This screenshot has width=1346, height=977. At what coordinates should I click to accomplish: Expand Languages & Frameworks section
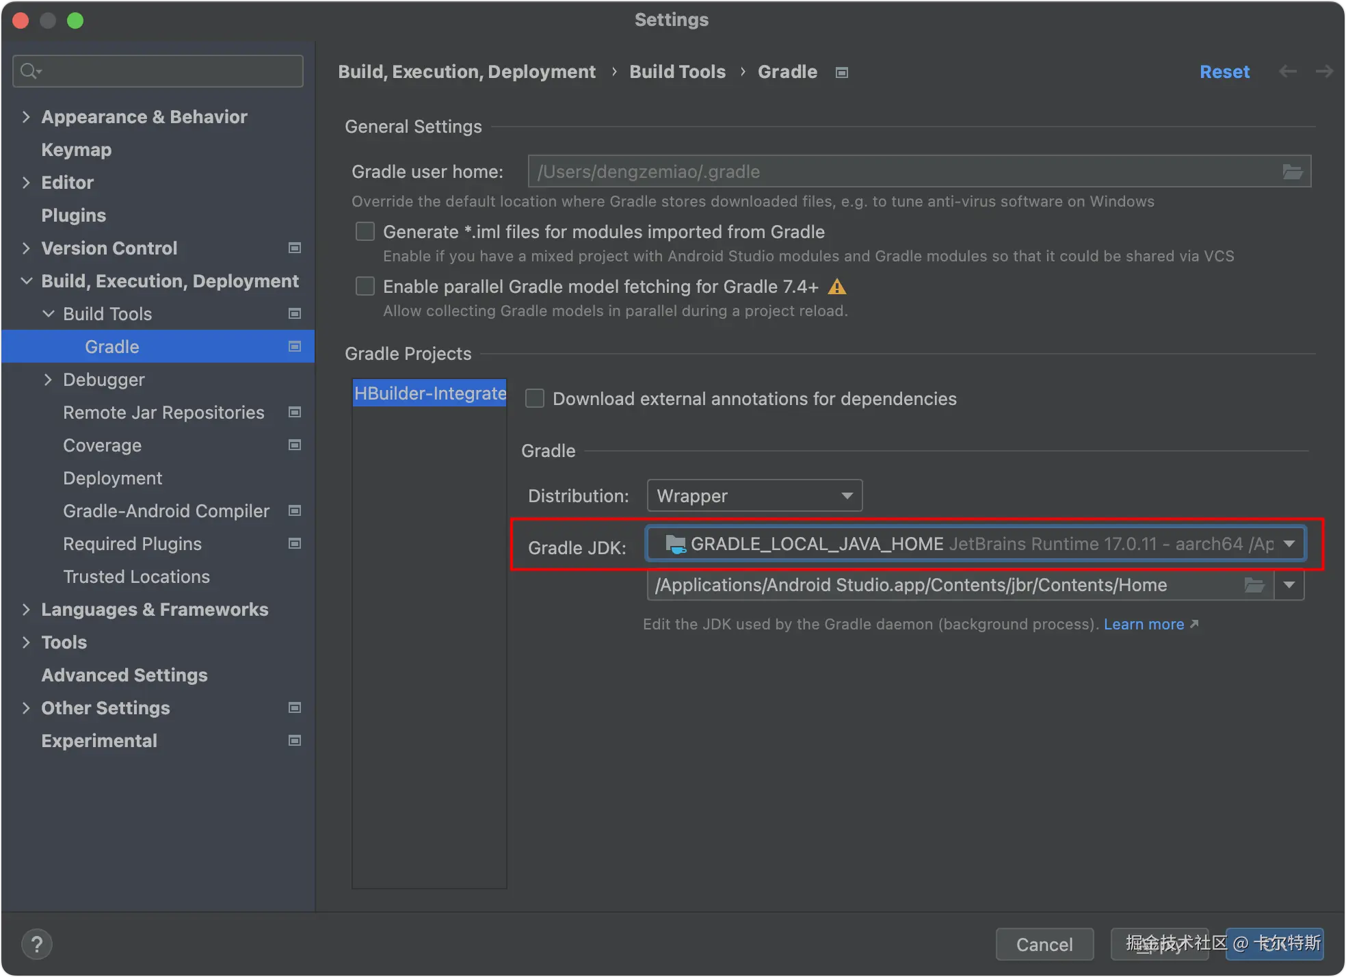point(26,610)
